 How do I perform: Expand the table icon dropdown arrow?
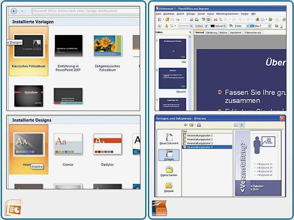266,19
